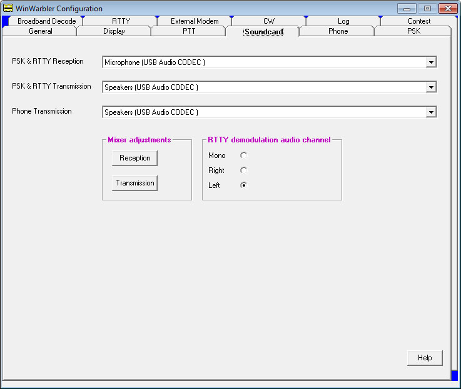Switch to the Contest tab
This screenshot has width=461, height=389.
419,21
